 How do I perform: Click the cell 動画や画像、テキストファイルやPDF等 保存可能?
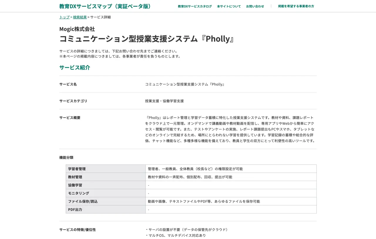pos(231,201)
